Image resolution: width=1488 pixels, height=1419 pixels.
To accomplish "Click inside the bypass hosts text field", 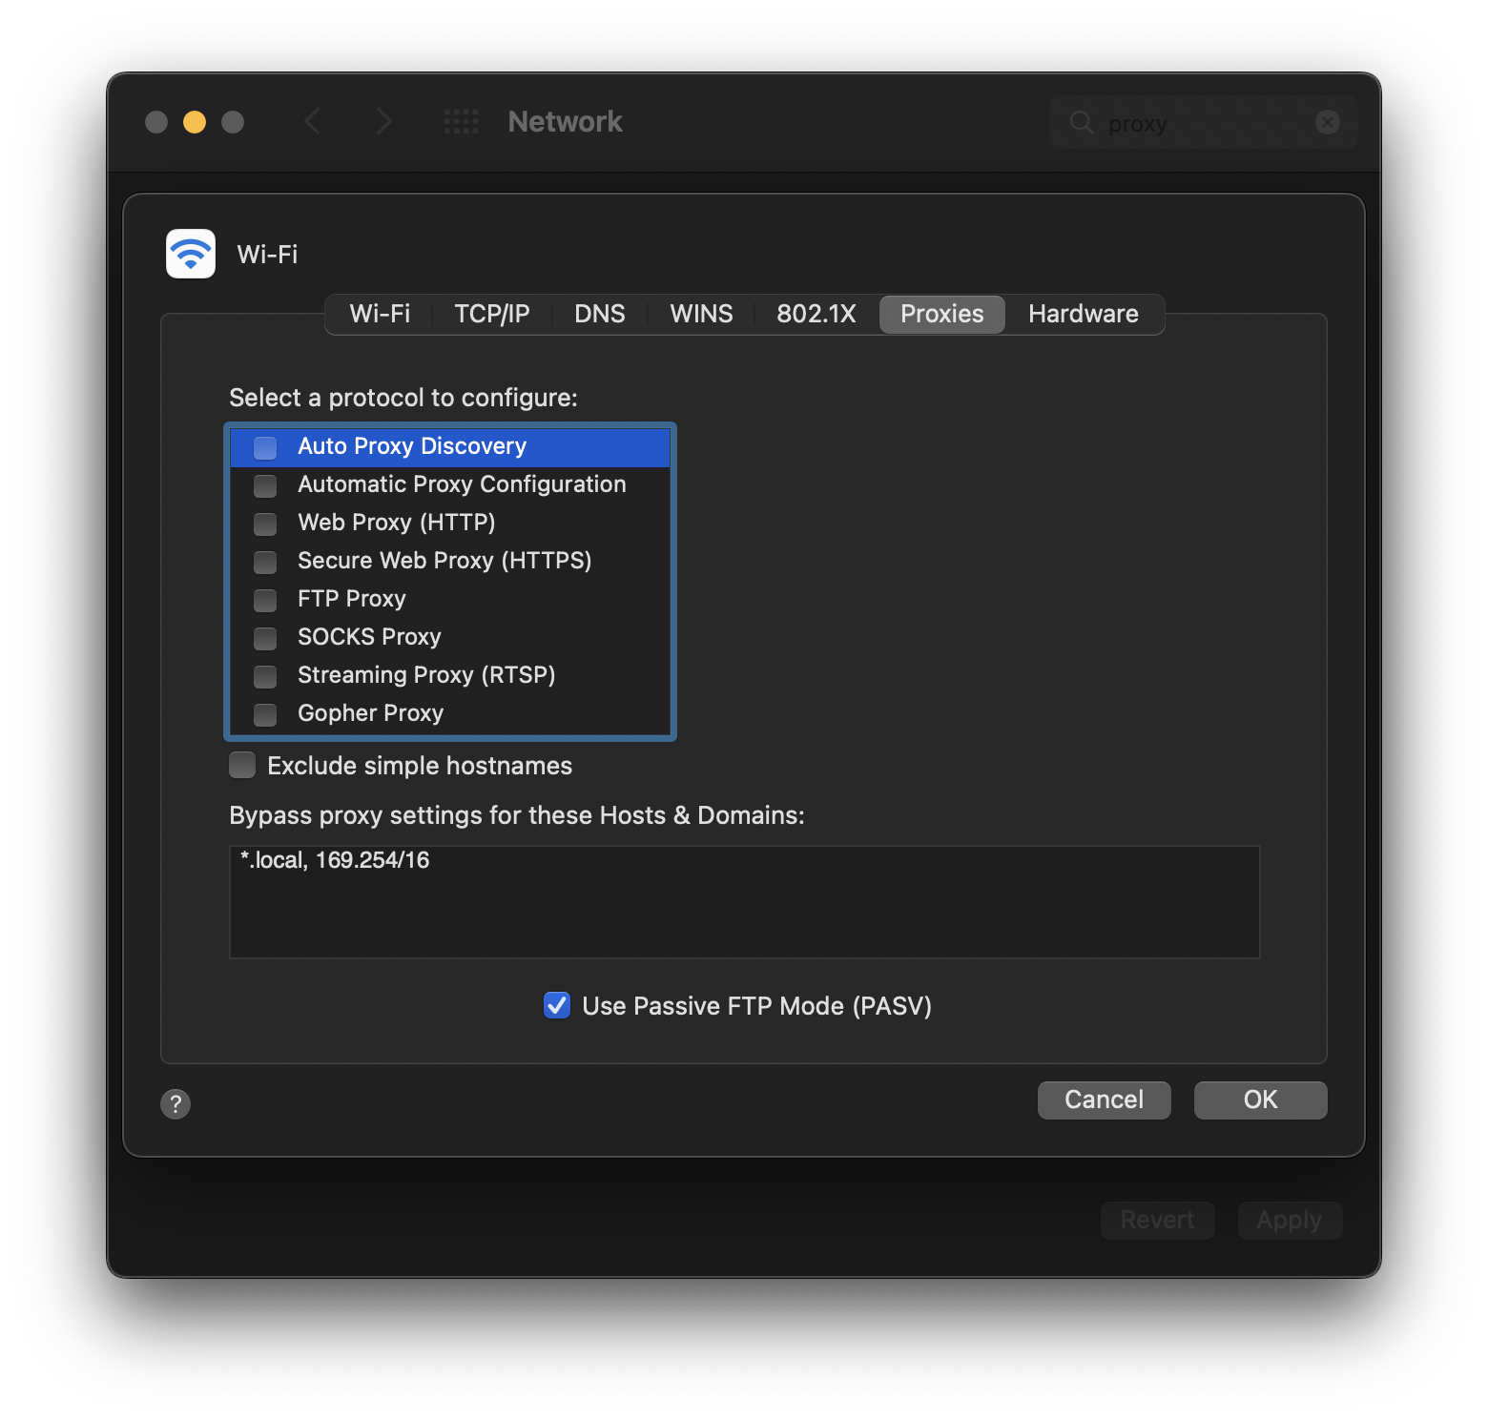I will [x=744, y=901].
